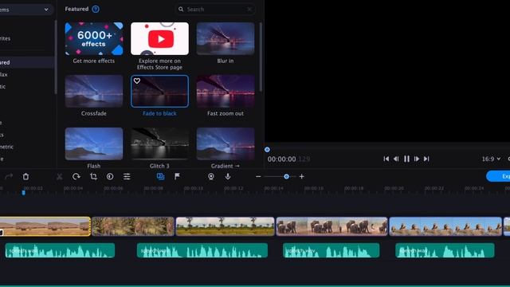Click the blue Export button
510x287 pixels.
[x=498, y=176]
